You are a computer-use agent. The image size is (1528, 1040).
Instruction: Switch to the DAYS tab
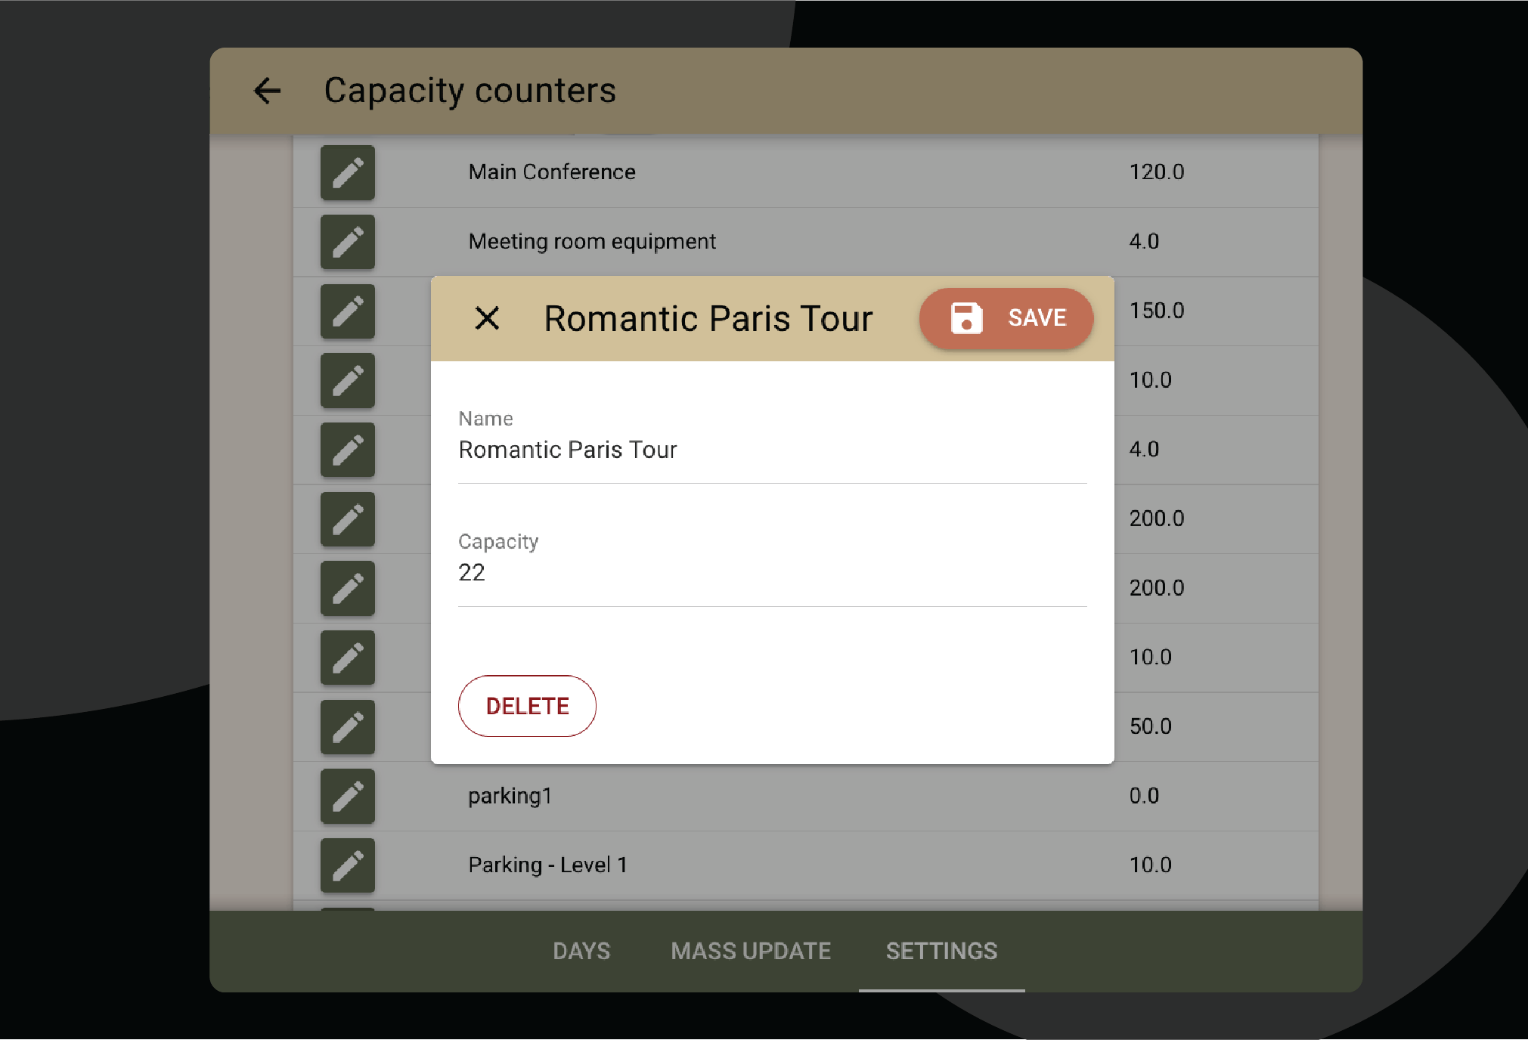click(x=581, y=951)
